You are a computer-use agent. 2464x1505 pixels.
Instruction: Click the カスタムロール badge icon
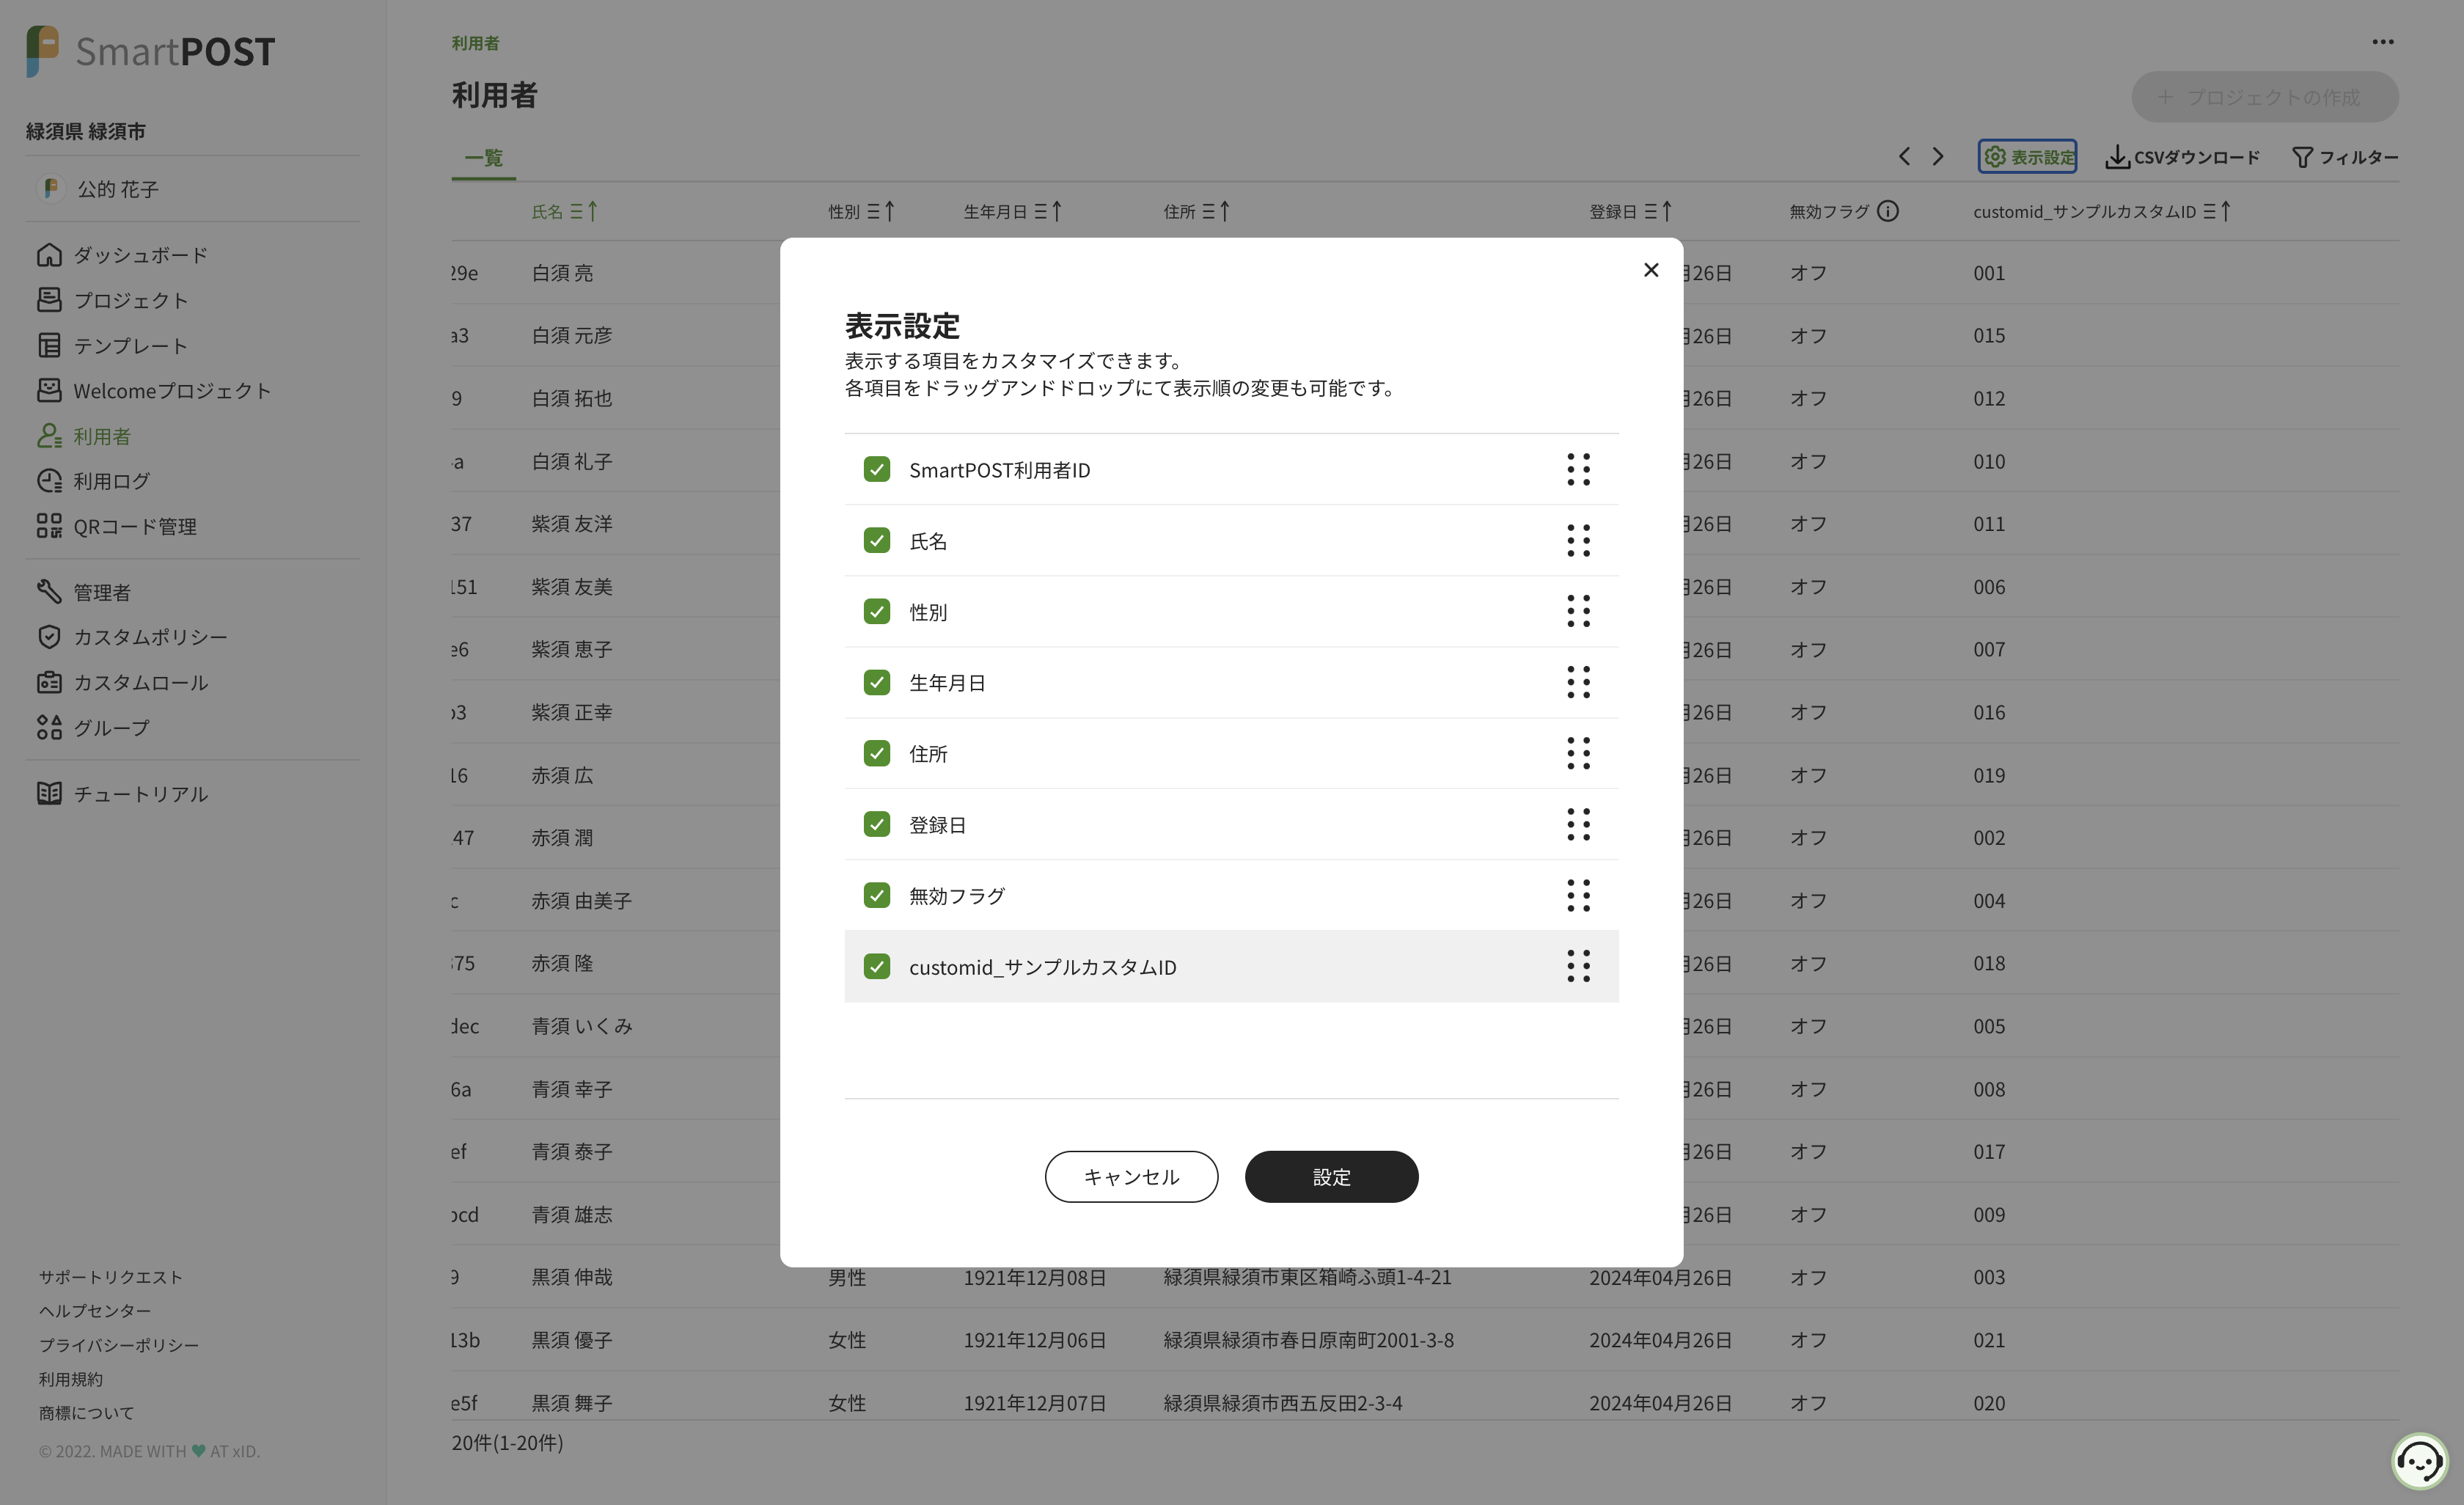(x=49, y=682)
